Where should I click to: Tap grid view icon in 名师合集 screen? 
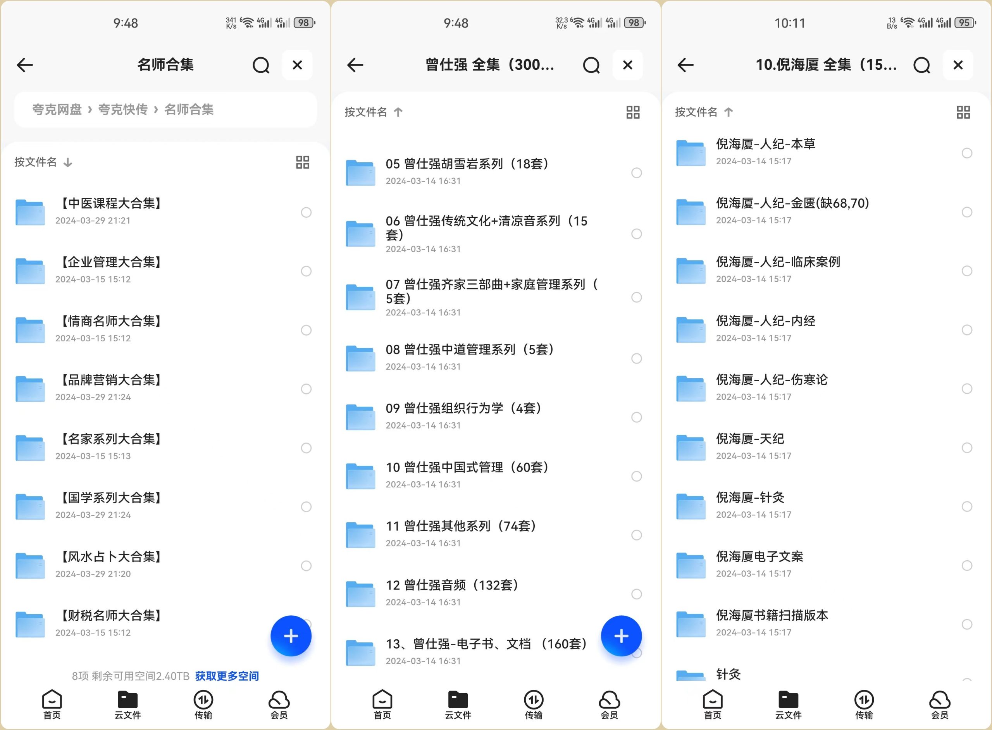pos(303,162)
